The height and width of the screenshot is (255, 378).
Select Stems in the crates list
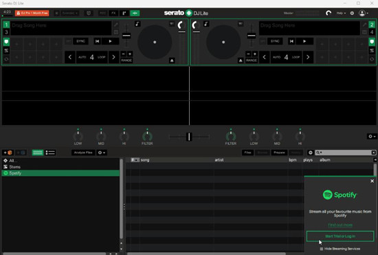[60, 167]
